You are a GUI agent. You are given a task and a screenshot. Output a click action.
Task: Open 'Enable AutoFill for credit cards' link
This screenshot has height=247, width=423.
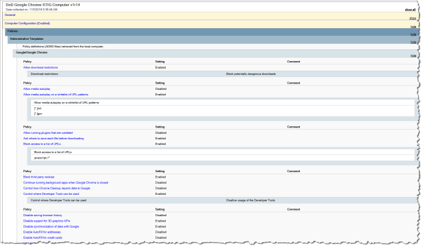[x=43, y=238]
